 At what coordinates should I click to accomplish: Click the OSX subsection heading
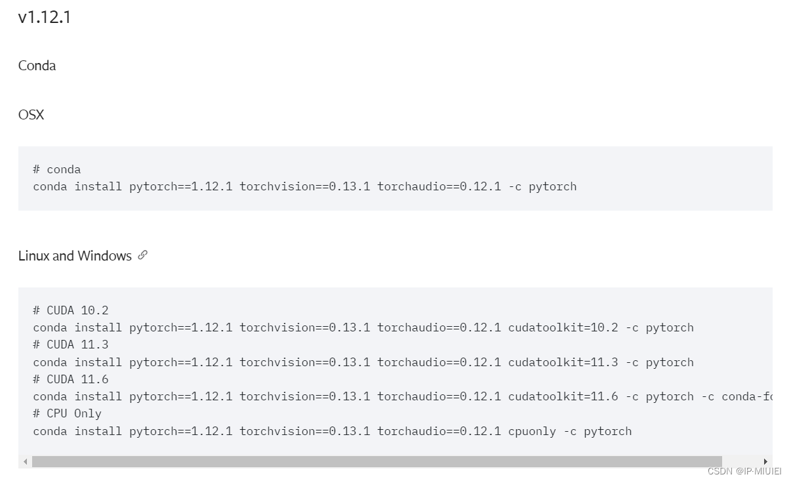[31, 115]
